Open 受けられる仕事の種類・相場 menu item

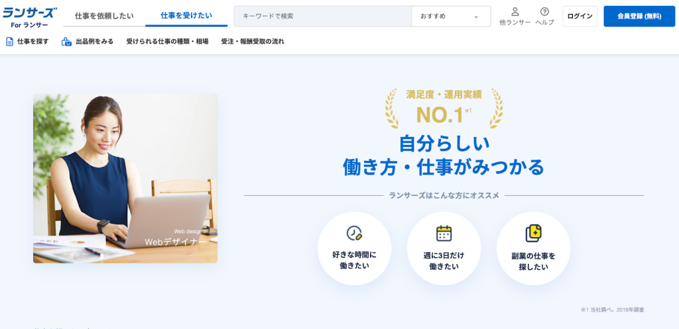[x=167, y=42]
